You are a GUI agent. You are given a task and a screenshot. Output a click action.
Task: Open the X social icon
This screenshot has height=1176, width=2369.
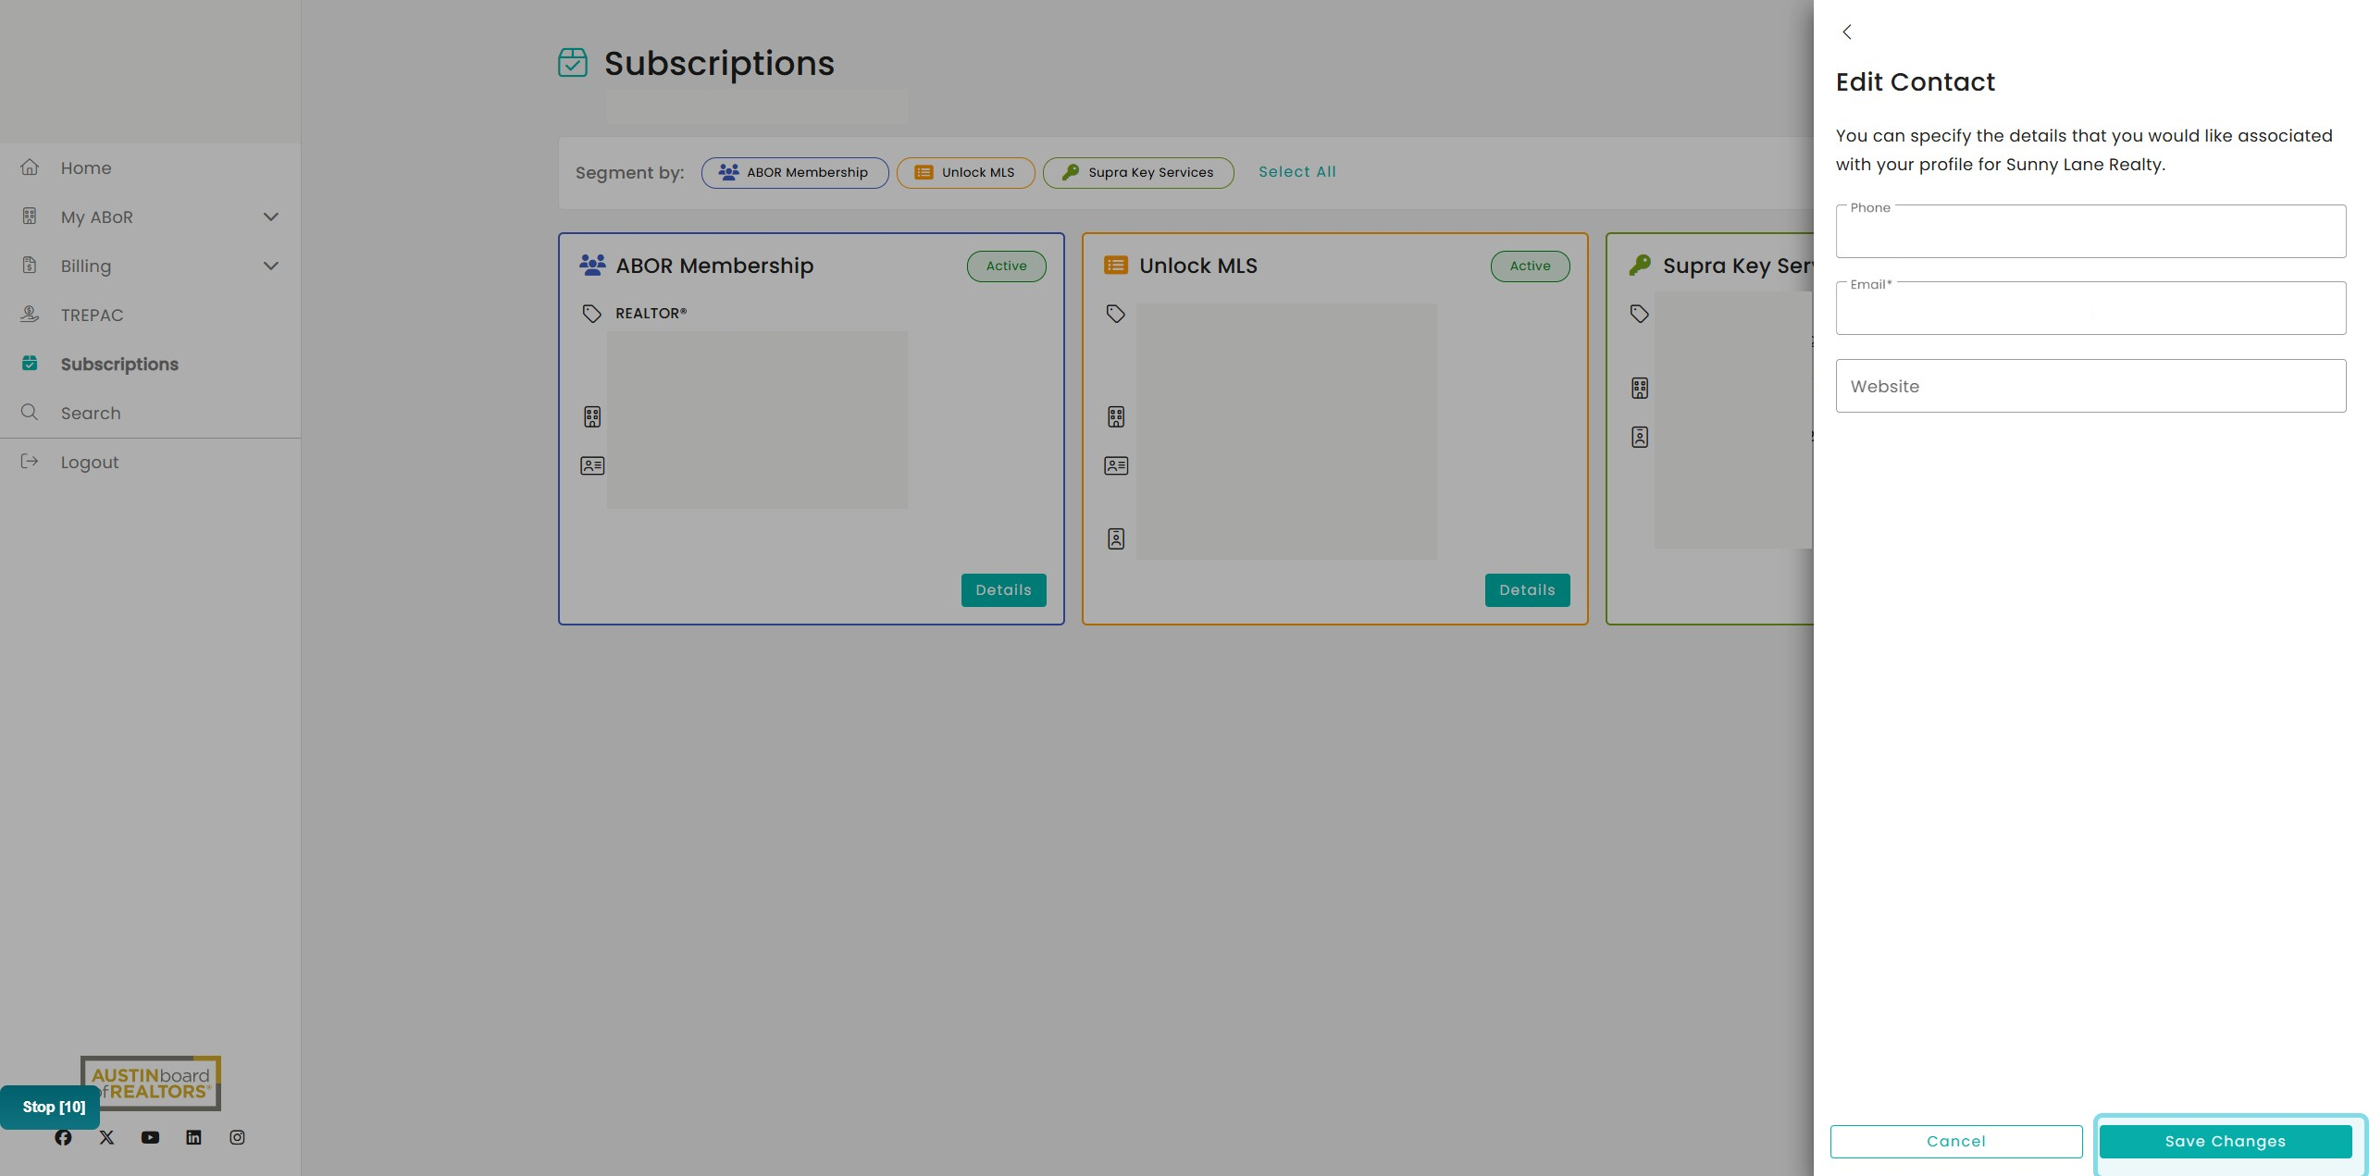tap(106, 1137)
